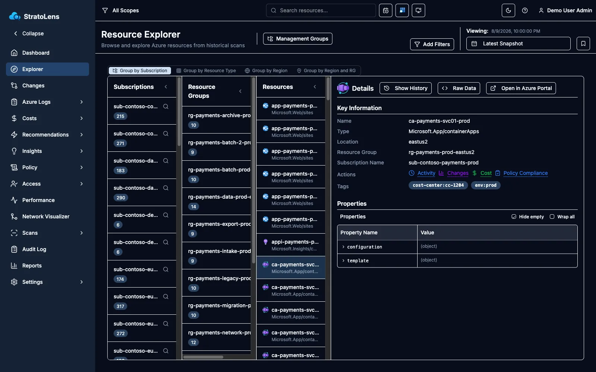The image size is (596, 372).
Task: Select Group by Region and RG tab
Action: 326,71
